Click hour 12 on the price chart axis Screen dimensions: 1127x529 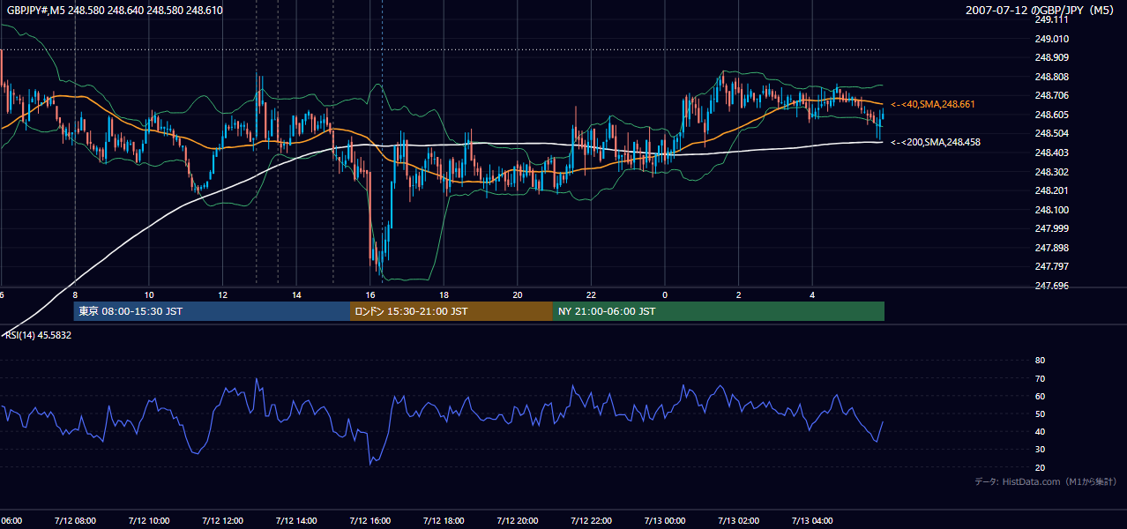pyautogui.click(x=222, y=294)
